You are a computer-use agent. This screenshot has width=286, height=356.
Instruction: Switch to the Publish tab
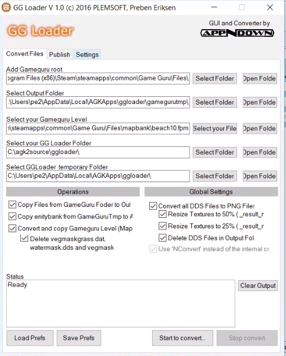(x=60, y=54)
